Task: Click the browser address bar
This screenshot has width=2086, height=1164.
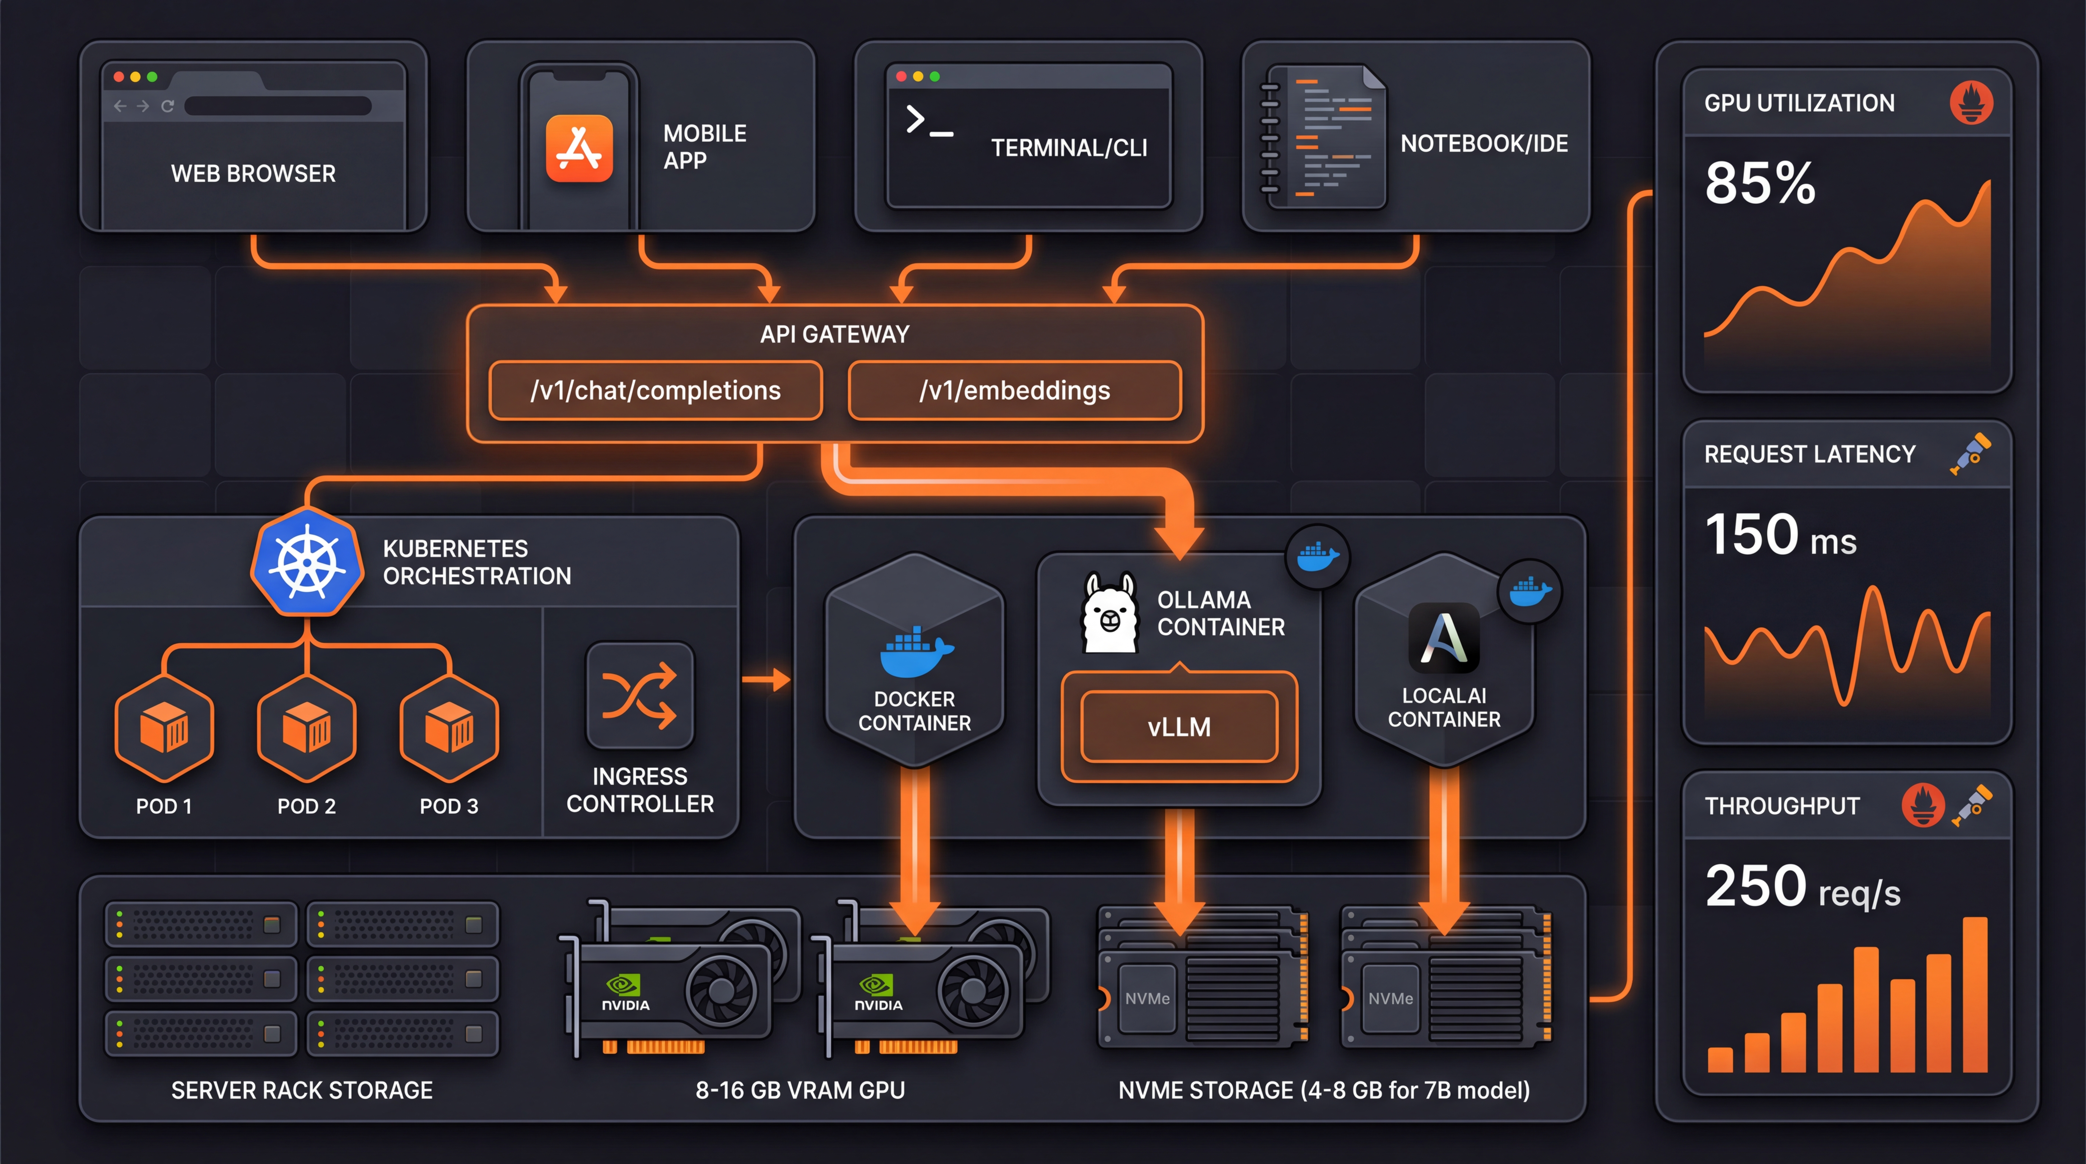Action: pyautogui.click(x=278, y=106)
